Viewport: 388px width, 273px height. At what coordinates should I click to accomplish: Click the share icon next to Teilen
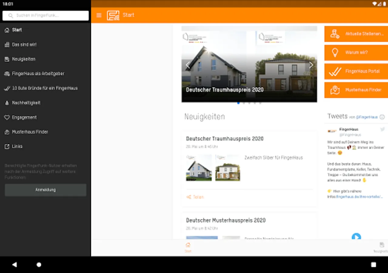point(189,197)
